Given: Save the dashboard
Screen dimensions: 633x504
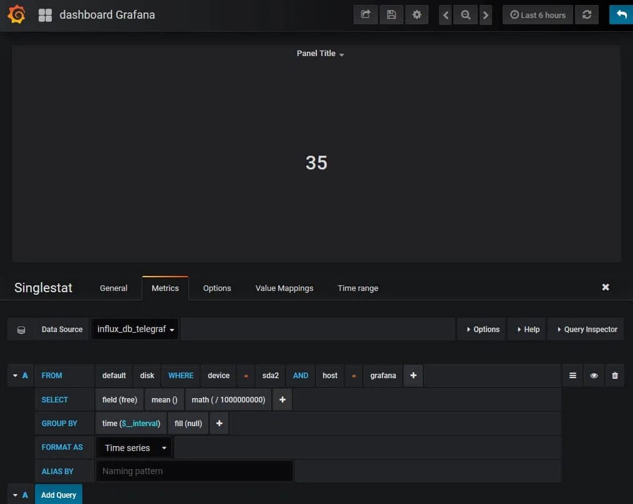Looking at the screenshot, I should coord(391,15).
